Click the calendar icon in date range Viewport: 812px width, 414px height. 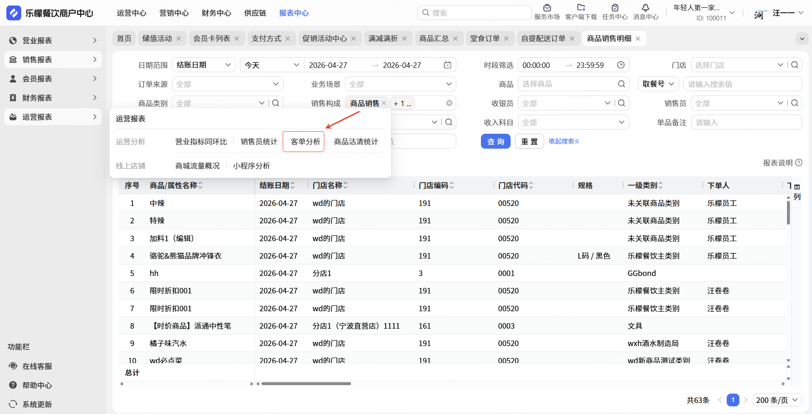tap(447, 65)
